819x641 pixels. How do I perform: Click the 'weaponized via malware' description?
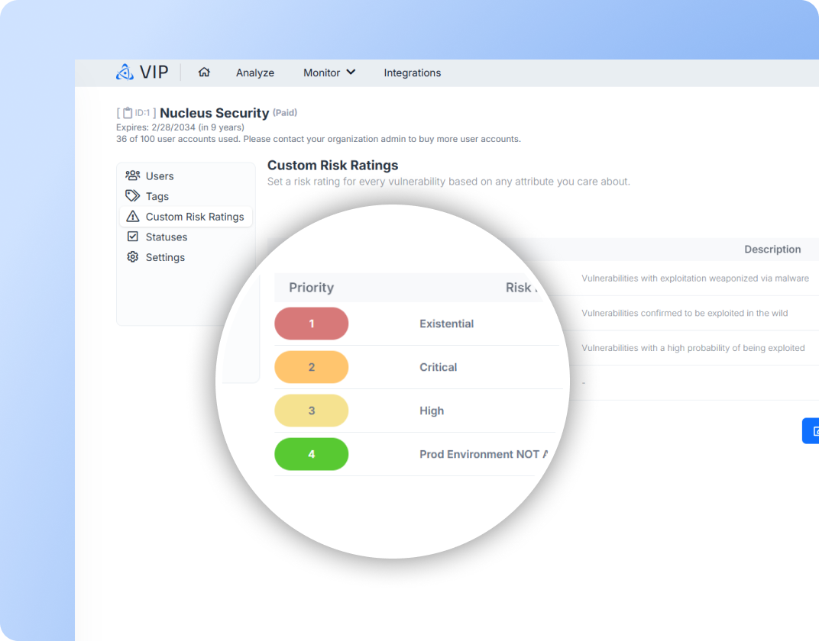tap(695, 278)
